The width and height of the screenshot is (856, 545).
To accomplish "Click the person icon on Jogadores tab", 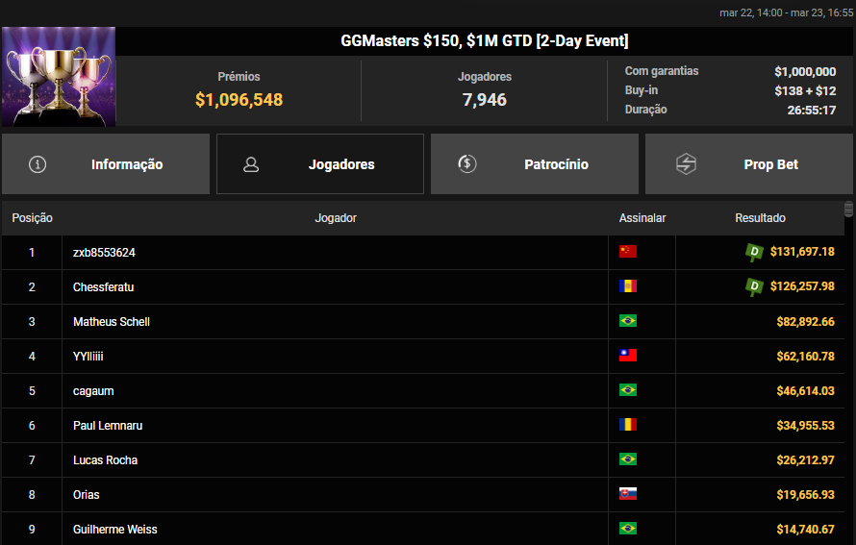I will point(251,164).
